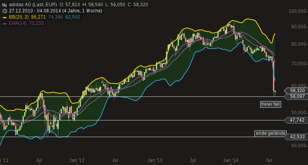Click the Jan '13 label on time axis
Viewport: 308px width, 165px height.
155,160
